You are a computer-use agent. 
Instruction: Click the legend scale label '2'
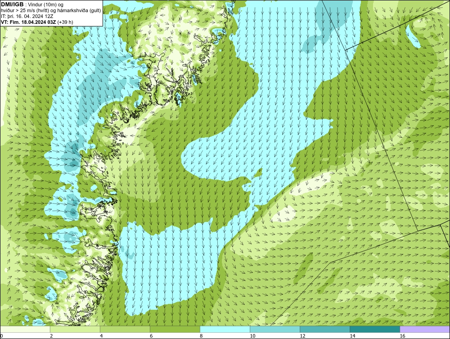pyautogui.click(x=51, y=336)
